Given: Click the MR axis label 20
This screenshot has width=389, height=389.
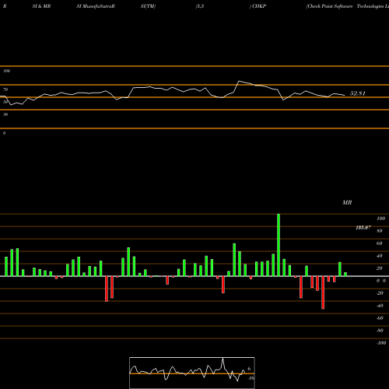Looking at the screenshot, I should [x=380, y=268].
